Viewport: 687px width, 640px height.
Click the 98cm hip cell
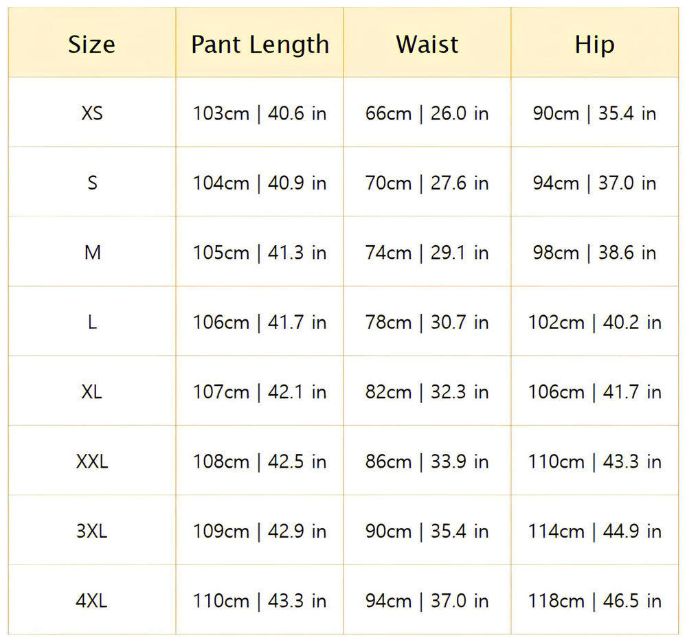594,253
